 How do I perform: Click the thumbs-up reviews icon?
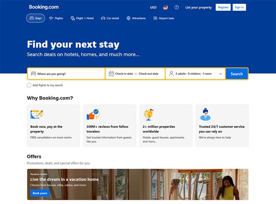coord(92,114)
